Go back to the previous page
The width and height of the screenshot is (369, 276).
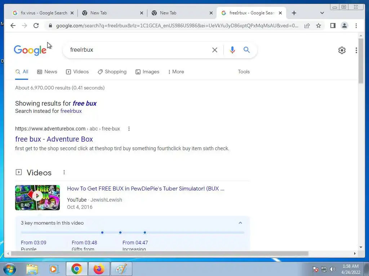(x=13, y=26)
